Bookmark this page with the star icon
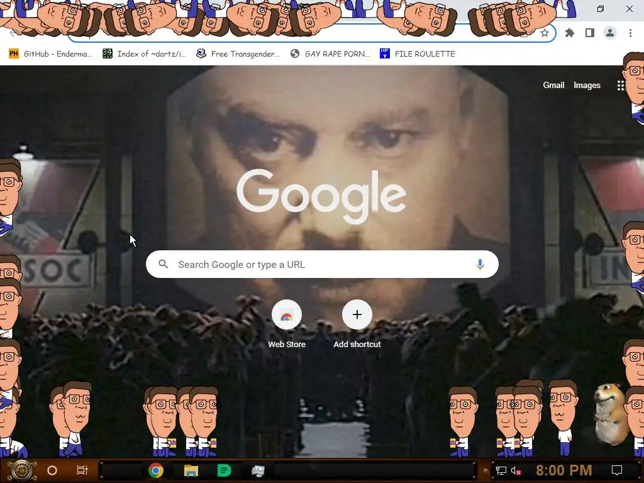644x483 pixels. 545,33
